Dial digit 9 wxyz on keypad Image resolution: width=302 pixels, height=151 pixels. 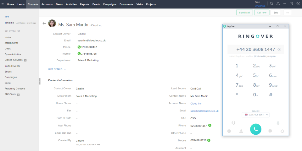[x=273, y=85]
